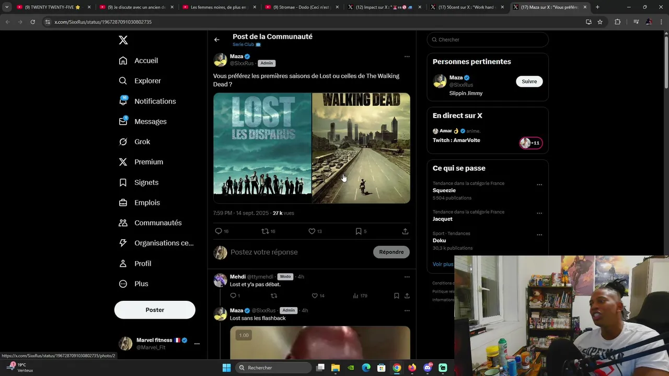The width and height of the screenshot is (669, 376).
Task: Bookmark Mehdi's comment
Action: (x=396, y=296)
